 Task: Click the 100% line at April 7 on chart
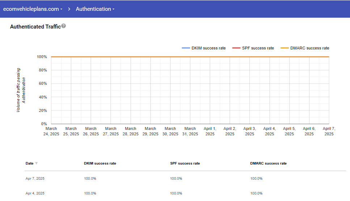[328, 57]
